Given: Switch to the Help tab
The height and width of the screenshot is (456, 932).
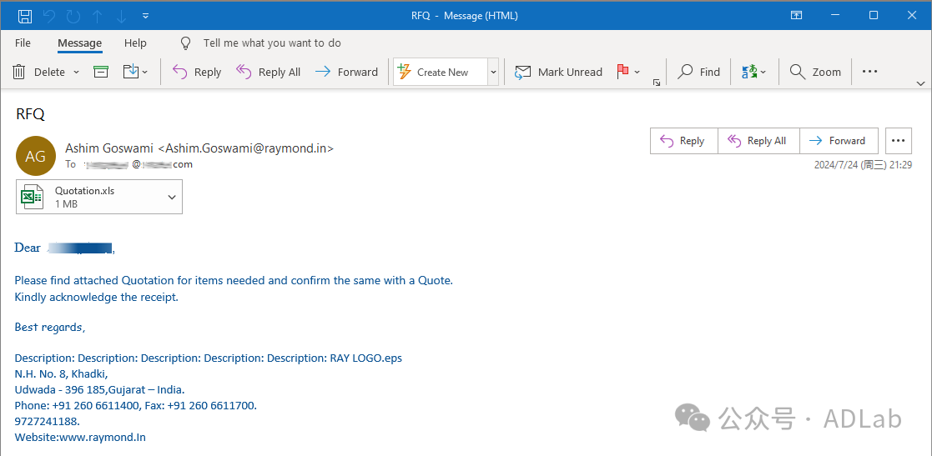Looking at the screenshot, I should (135, 43).
